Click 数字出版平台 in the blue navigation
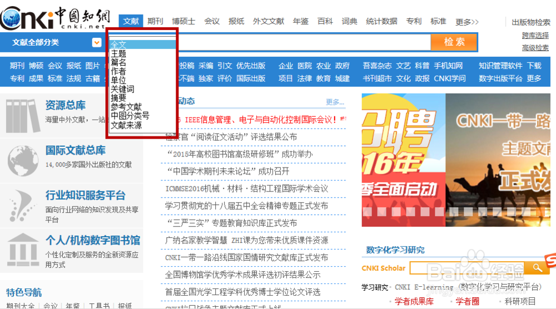 point(500,79)
